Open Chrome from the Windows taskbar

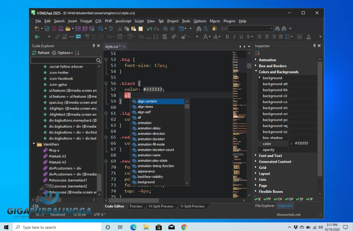tap(184, 227)
